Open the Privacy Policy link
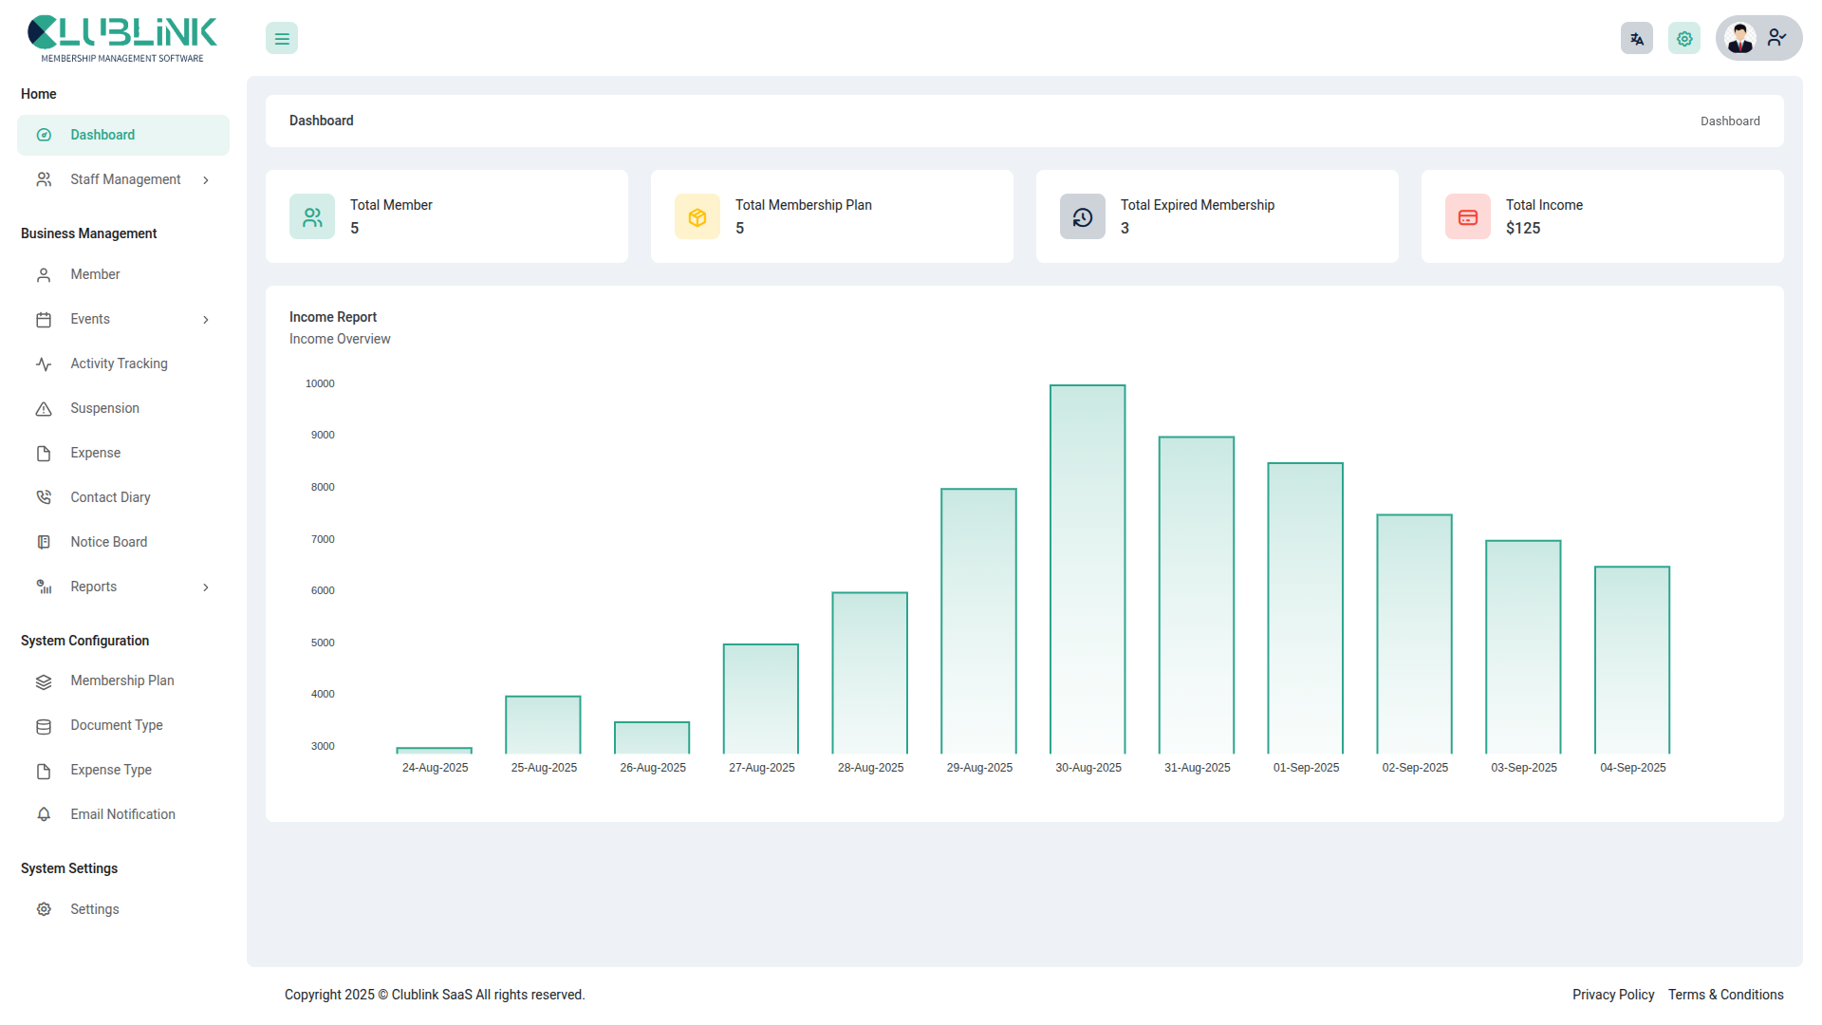The width and height of the screenshot is (1822, 1025). tap(1612, 995)
